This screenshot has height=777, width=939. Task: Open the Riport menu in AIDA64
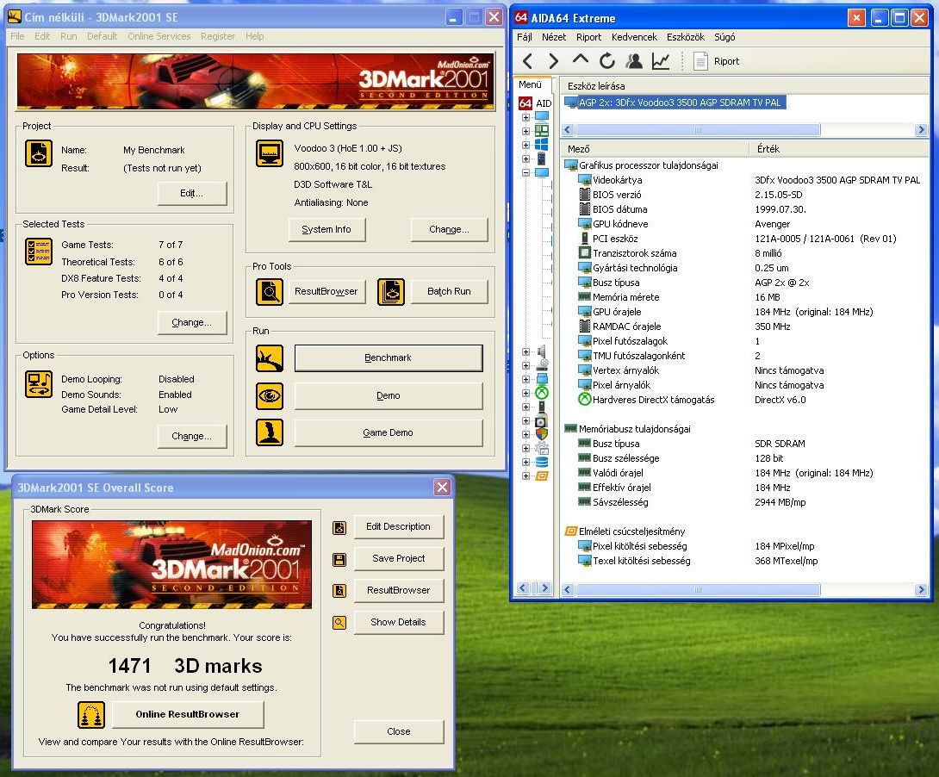pos(588,37)
